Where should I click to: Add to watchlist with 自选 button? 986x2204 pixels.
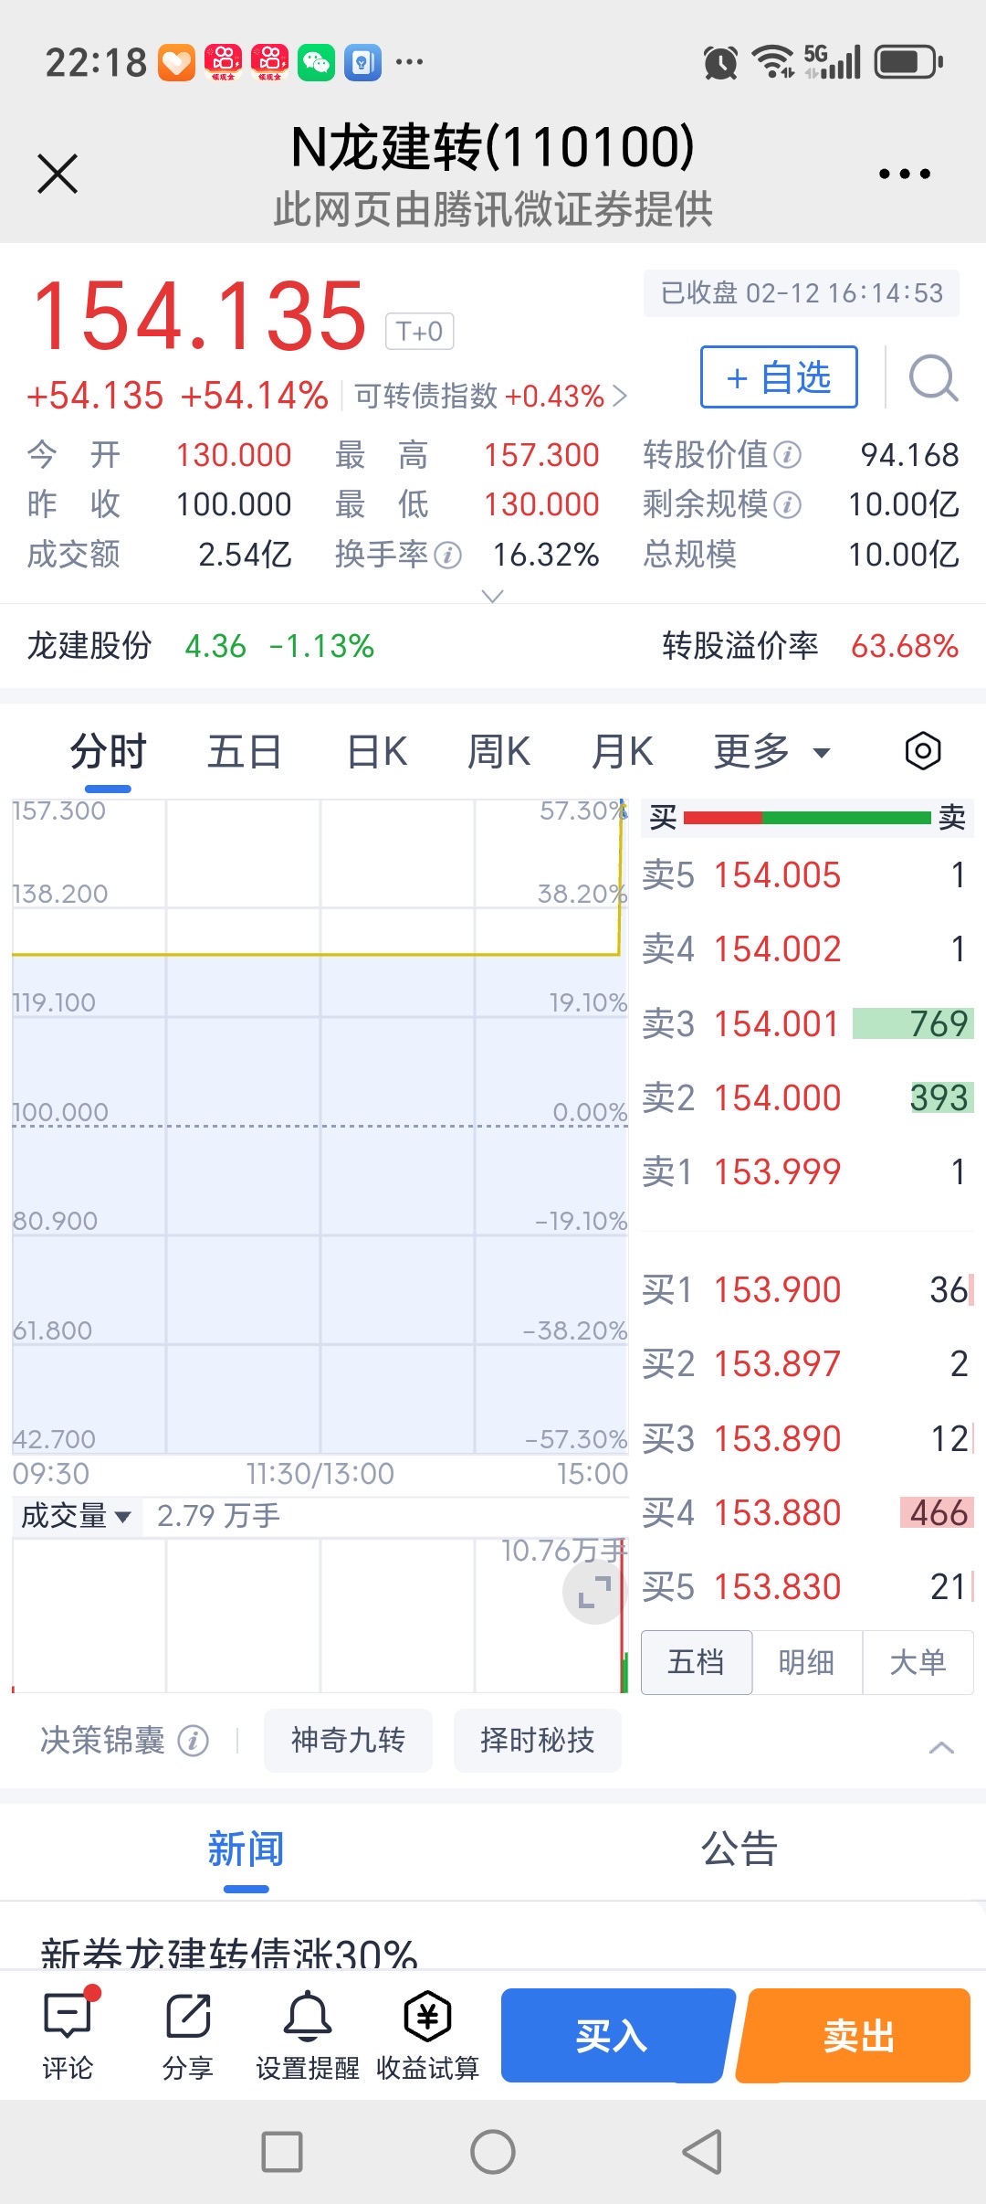click(x=779, y=376)
